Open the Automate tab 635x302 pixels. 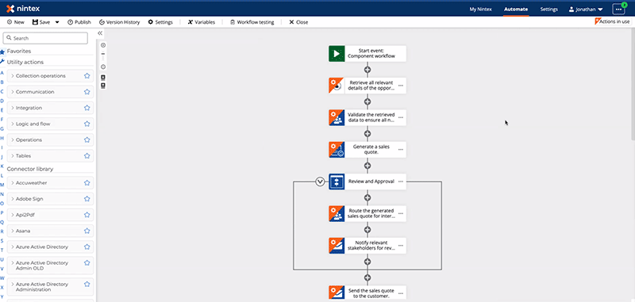pos(516,9)
